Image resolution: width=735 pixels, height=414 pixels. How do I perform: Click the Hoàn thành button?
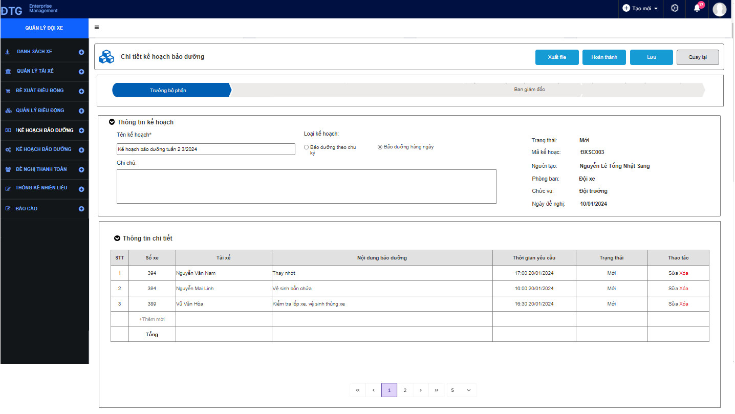604,57
